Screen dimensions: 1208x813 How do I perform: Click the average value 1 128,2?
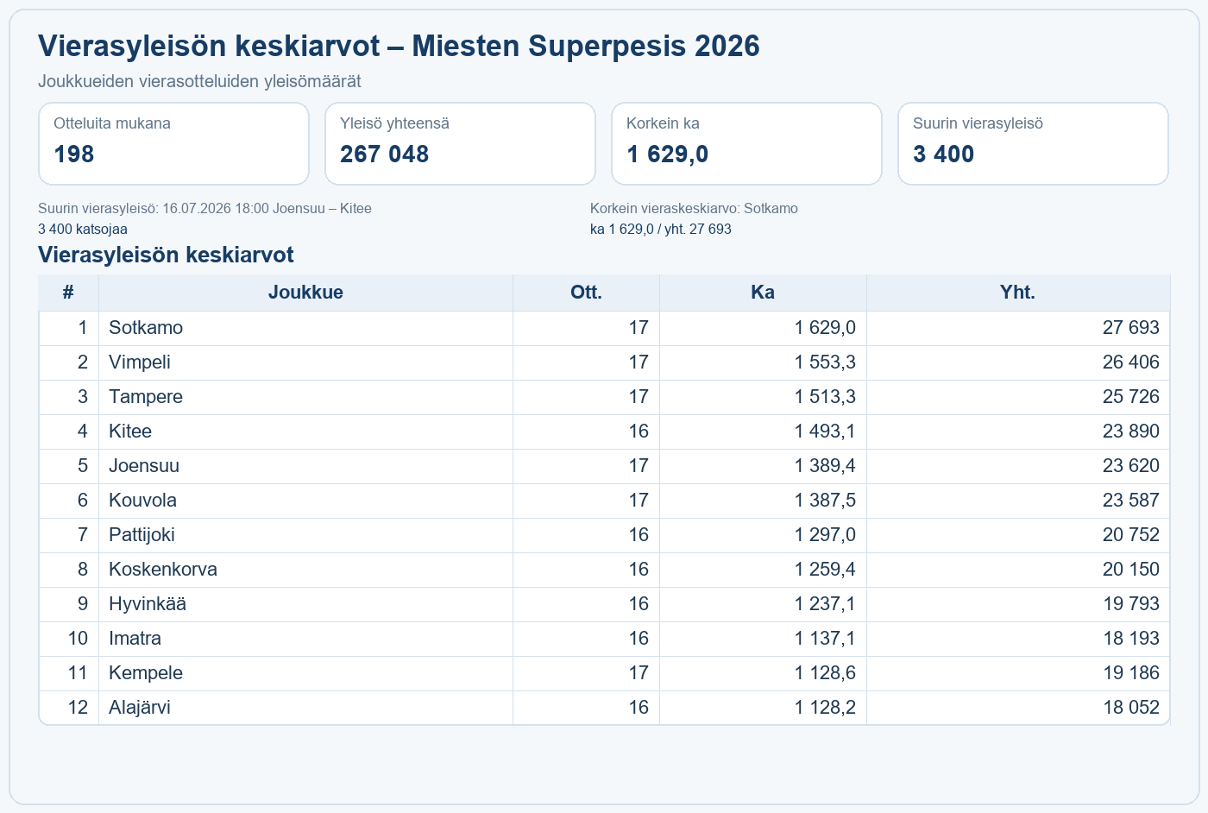click(x=825, y=708)
